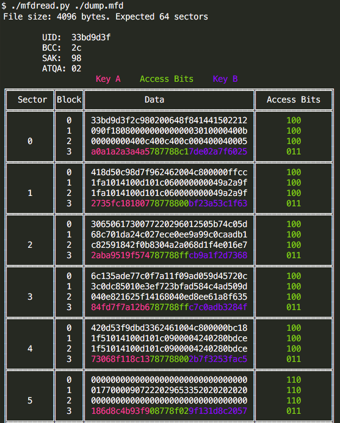Click data row starting 418d50c98d7f

(169, 172)
